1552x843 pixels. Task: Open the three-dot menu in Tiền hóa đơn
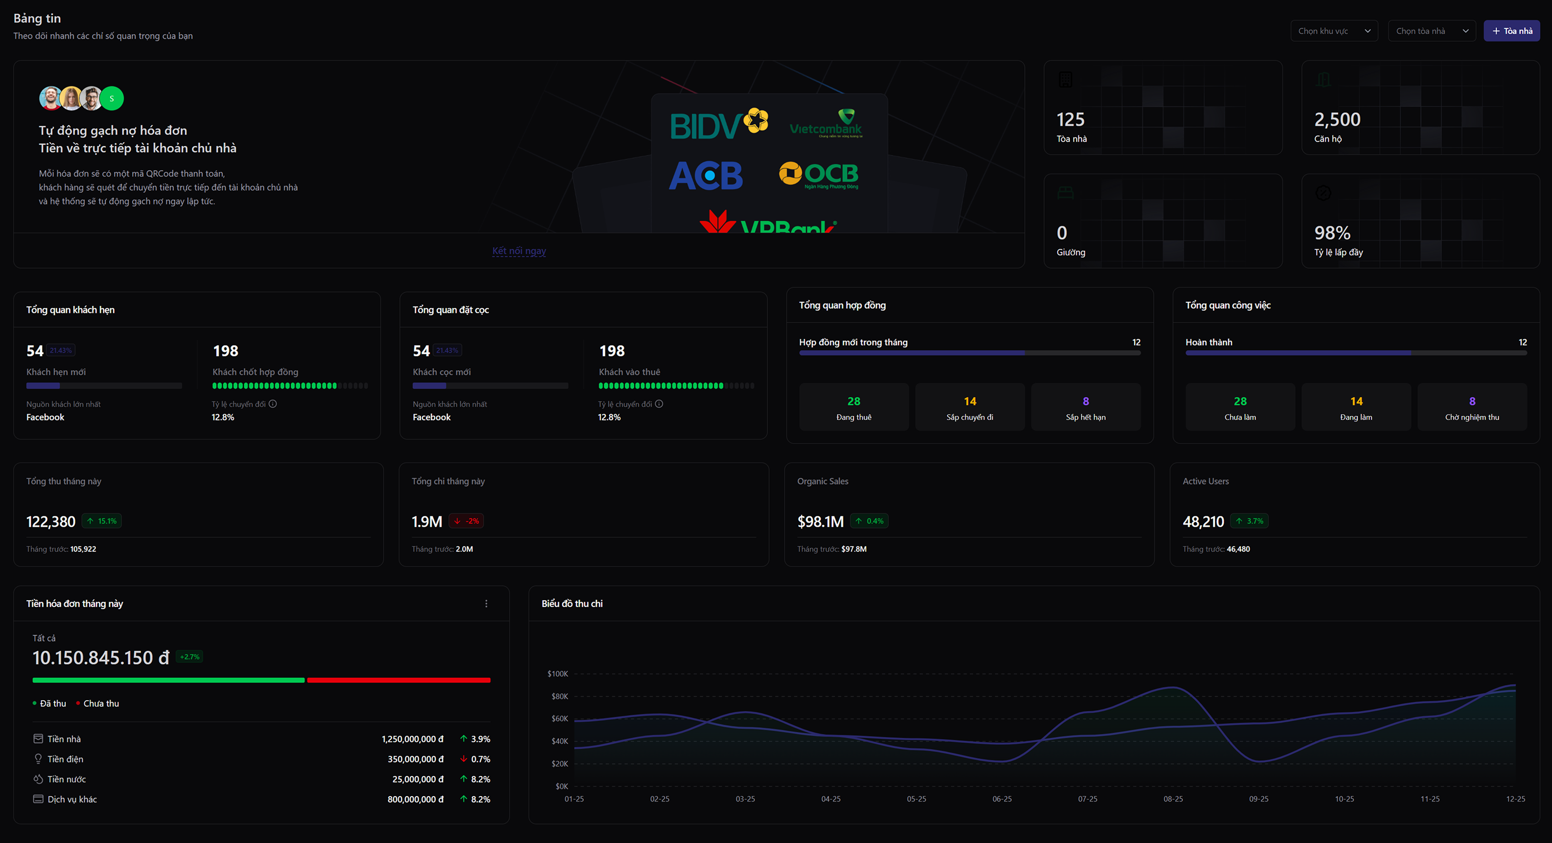click(x=486, y=603)
